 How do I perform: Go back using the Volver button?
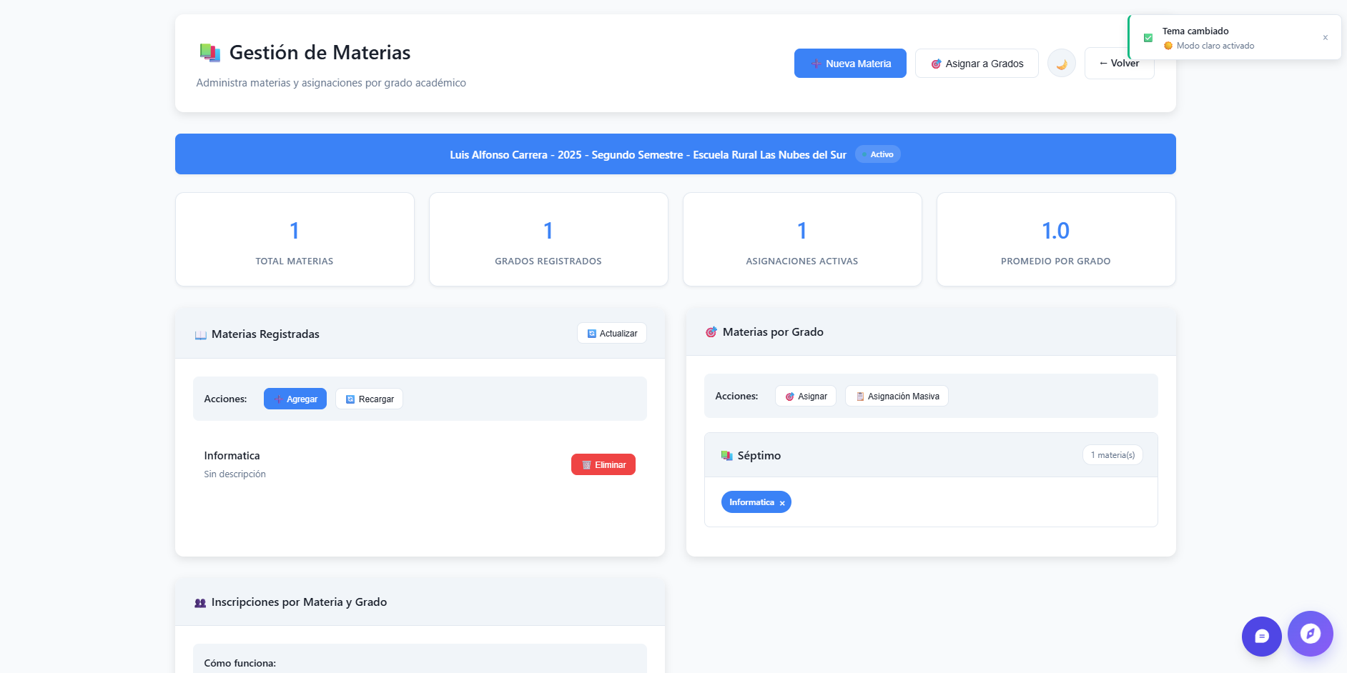point(1119,63)
